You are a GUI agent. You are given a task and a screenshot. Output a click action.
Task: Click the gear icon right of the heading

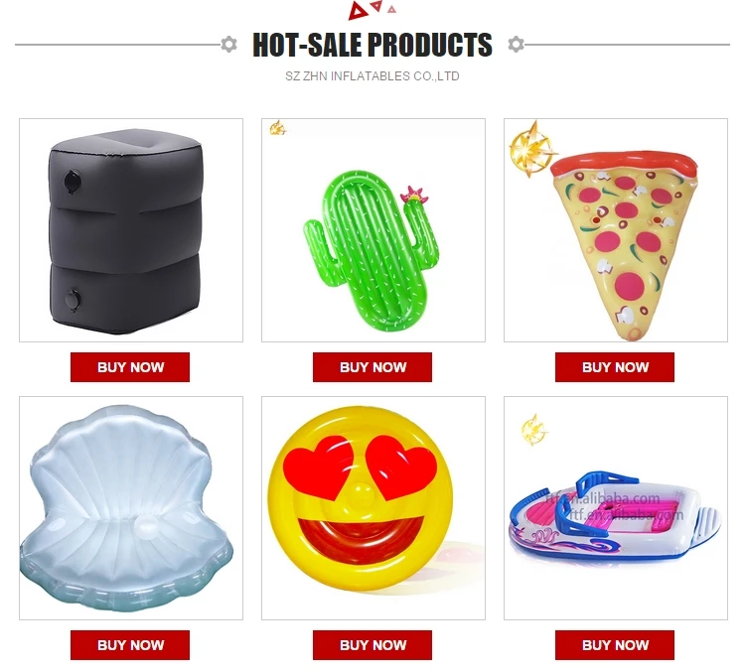[516, 44]
